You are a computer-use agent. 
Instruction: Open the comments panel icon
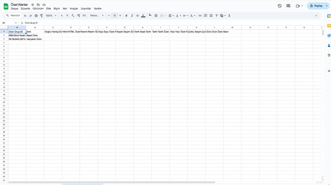[x=289, y=6]
